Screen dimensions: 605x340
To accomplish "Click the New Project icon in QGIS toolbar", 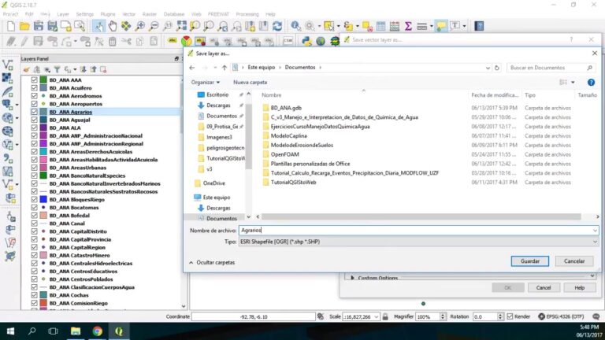I will (x=11, y=26).
